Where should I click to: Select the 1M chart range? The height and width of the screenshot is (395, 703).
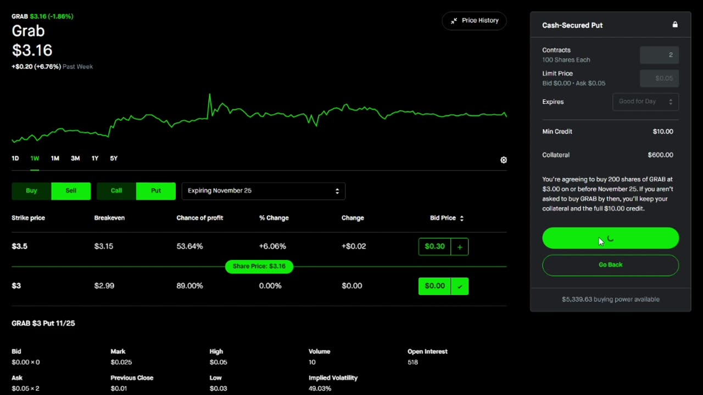[55, 159]
